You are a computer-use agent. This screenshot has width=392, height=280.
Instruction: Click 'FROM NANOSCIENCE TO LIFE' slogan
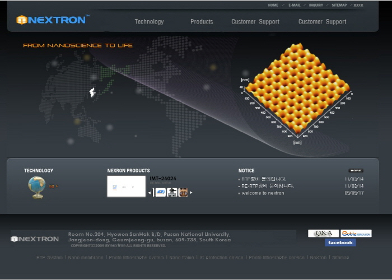pyautogui.click(x=78, y=45)
